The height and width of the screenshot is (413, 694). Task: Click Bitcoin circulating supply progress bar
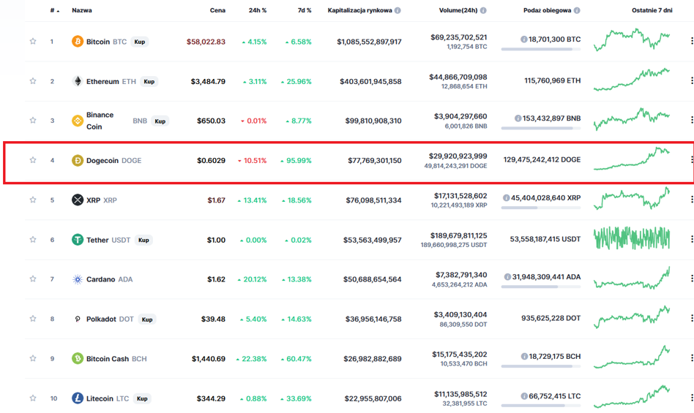(541, 49)
